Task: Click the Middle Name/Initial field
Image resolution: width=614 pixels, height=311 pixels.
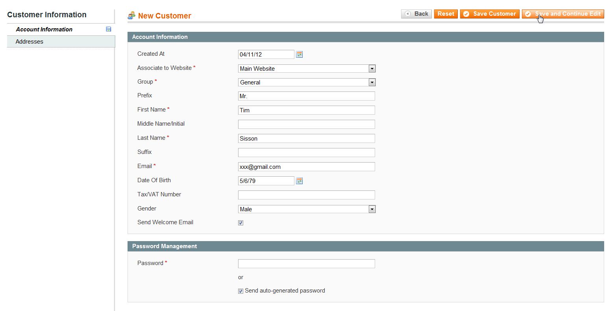Action: click(306, 124)
